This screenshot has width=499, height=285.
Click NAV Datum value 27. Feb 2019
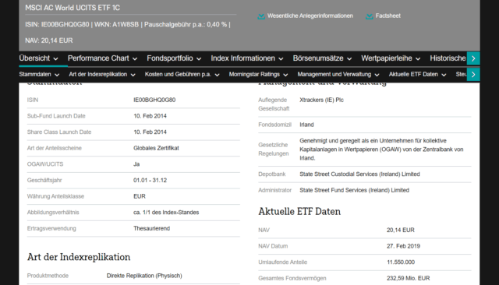tap(403, 246)
